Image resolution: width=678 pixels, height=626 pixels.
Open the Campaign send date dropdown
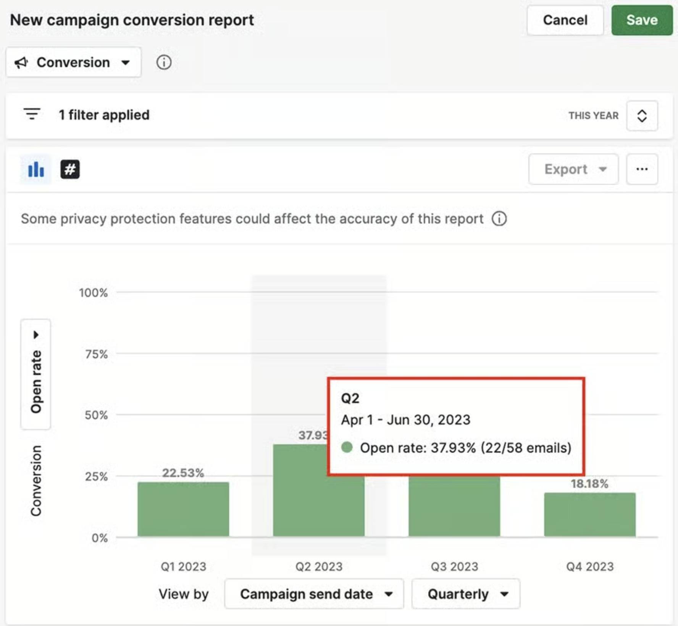(313, 594)
